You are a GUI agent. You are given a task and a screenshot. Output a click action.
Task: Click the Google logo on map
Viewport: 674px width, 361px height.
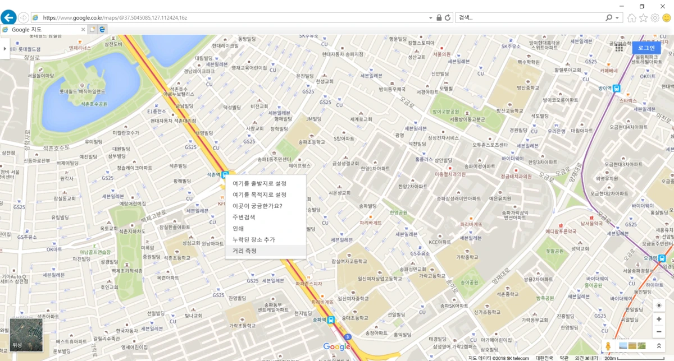click(x=336, y=346)
